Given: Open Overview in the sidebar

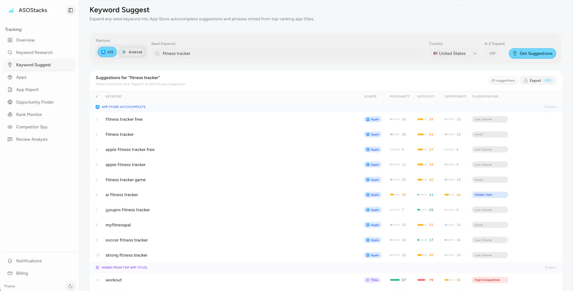Looking at the screenshot, I should 39,40.
